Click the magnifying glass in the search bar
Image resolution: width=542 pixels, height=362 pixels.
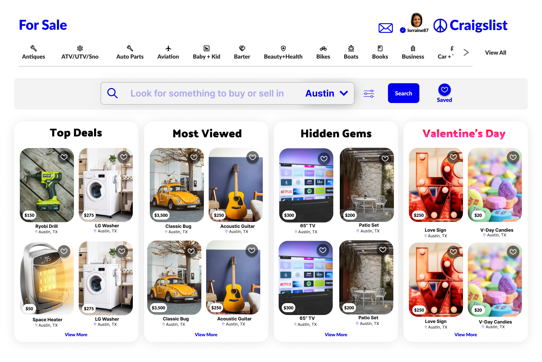(112, 93)
